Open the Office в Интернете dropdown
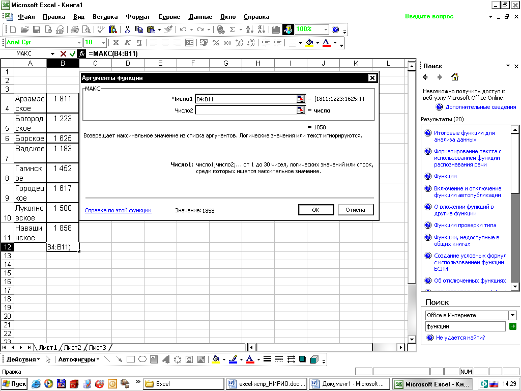 [512, 315]
